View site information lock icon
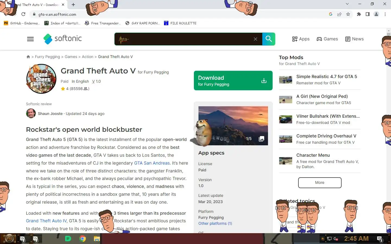391x244 pixels. click(x=34, y=14)
